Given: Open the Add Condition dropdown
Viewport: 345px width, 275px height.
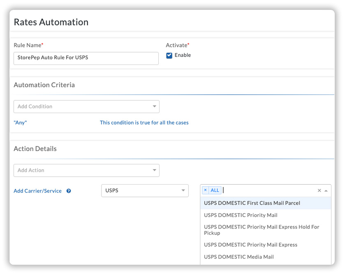Looking at the screenshot, I should click(86, 106).
